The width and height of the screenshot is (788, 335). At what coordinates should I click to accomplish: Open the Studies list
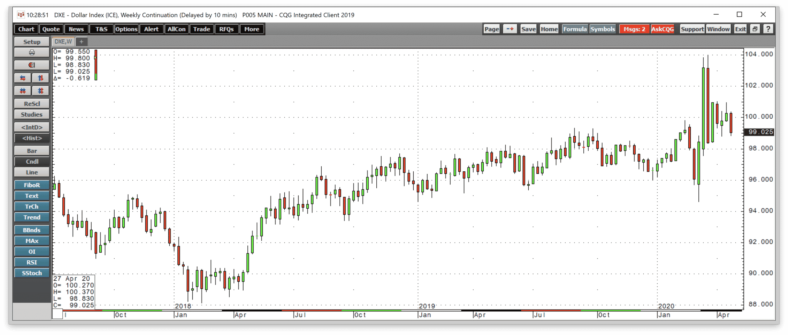pyautogui.click(x=32, y=114)
